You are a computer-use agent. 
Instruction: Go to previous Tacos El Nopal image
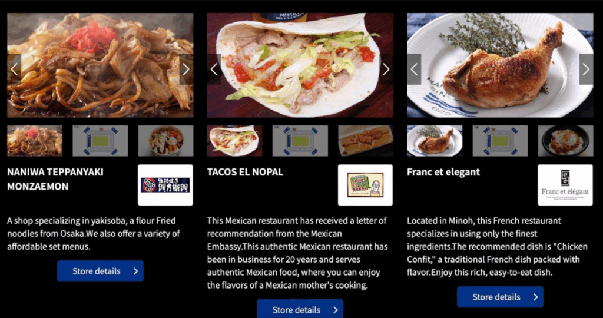pos(214,69)
